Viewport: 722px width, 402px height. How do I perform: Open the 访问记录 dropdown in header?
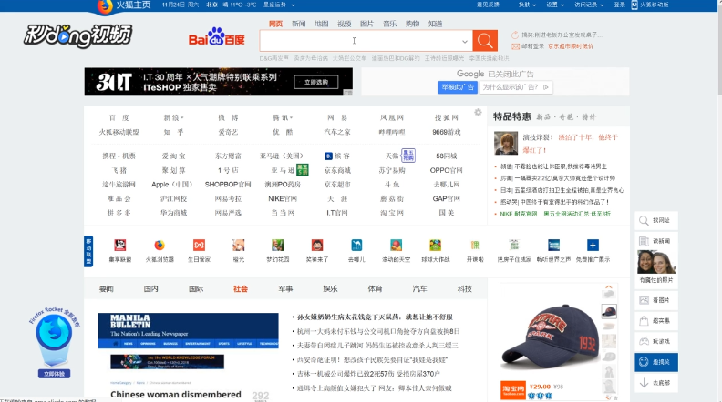[x=589, y=5]
